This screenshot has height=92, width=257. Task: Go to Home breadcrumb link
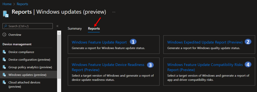[x=7, y=4]
